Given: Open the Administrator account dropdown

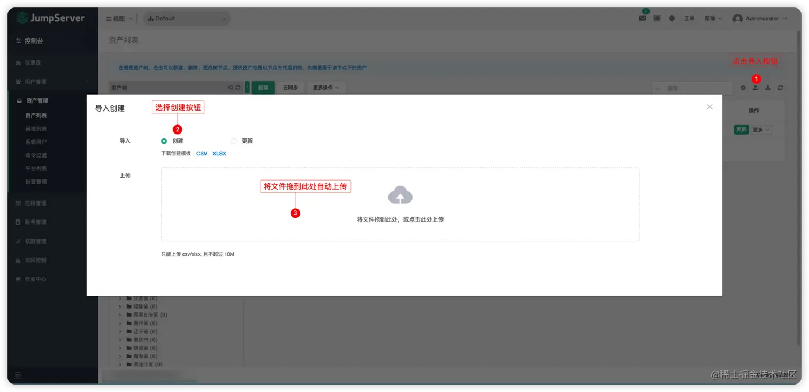Looking at the screenshot, I should 762,18.
